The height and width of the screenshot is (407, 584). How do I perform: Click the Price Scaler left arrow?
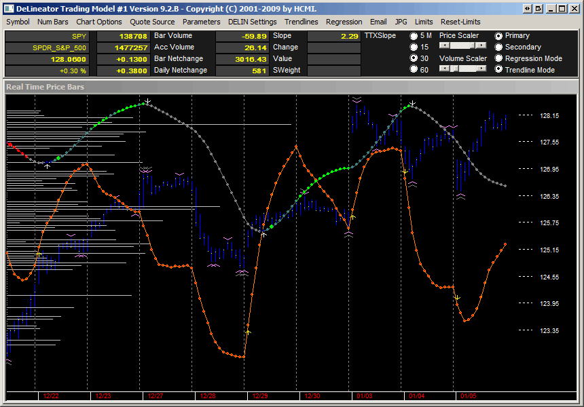tap(444, 45)
